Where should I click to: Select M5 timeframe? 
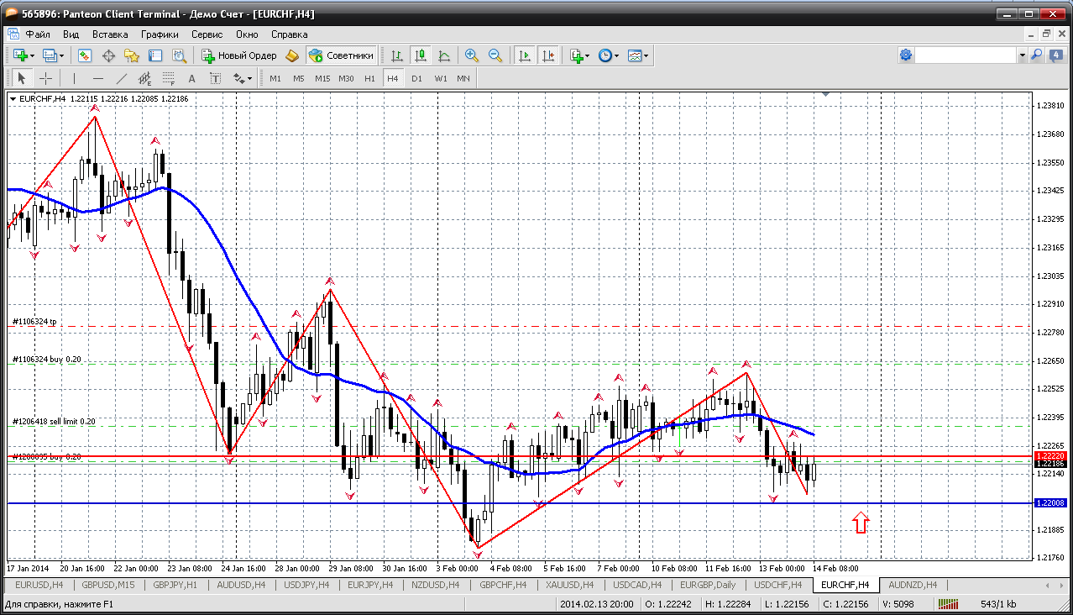coord(299,78)
